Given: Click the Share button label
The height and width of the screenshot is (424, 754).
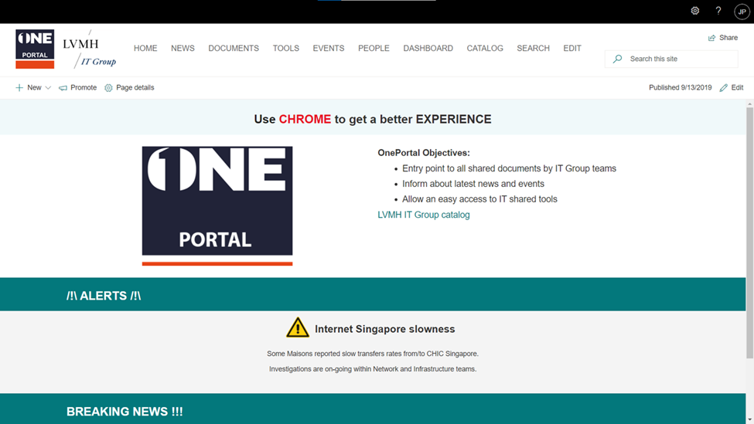Looking at the screenshot, I should tap(728, 38).
